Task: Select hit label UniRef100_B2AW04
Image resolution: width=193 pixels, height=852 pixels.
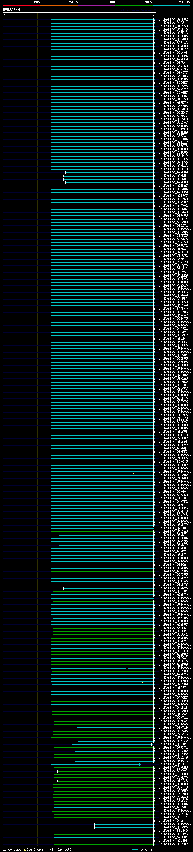Action: [173, 804]
